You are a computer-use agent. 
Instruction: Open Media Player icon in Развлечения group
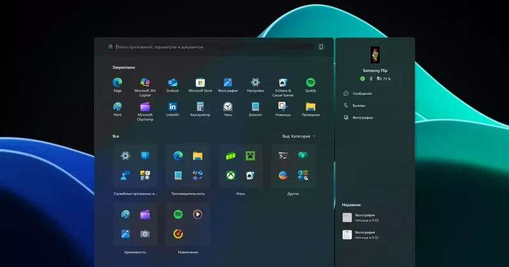tap(197, 214)
